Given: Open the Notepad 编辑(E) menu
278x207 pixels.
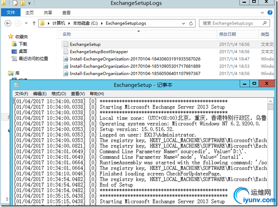Looking at the screenshot, I should pyautogui.click(x=40, y=94).
